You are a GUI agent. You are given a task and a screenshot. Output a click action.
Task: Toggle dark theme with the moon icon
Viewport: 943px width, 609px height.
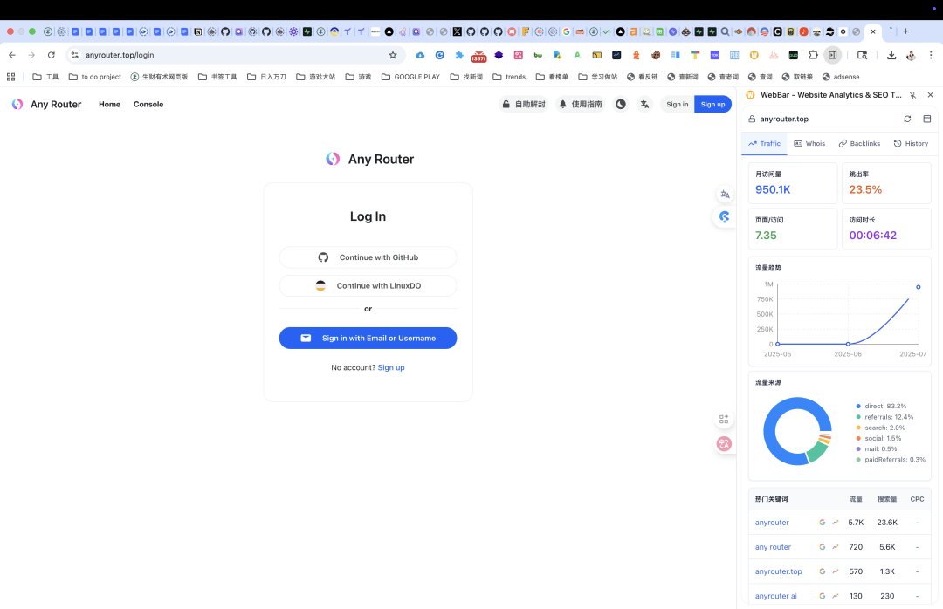point(620,104)
